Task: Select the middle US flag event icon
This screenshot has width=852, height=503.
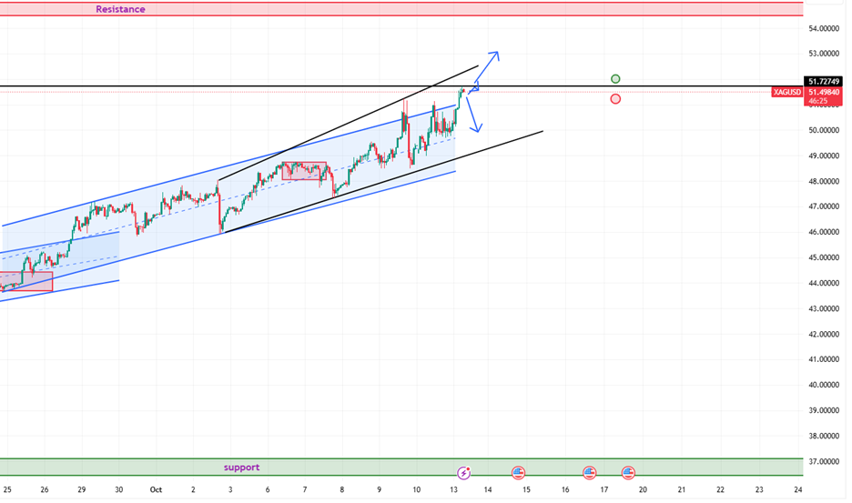Action: 589,473
